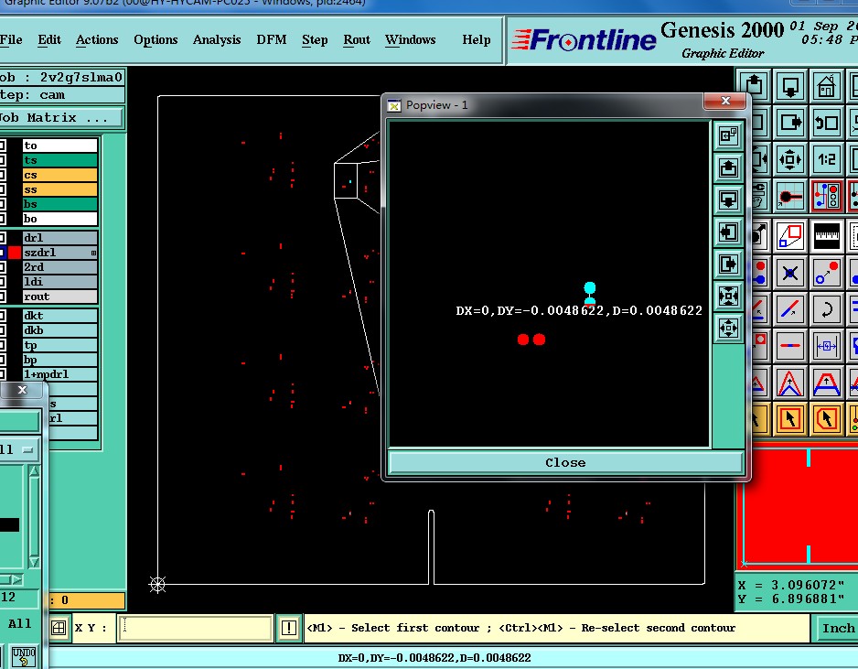The width and height of the screenshot is (858, 669).
Task: Click the blue dimension spacing icon
Action: coord(826,345)
